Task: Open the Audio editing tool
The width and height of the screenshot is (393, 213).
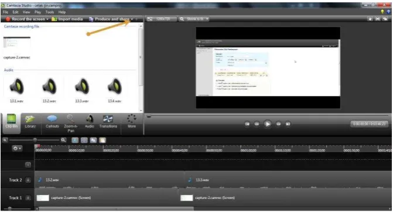Action: pos(89,122)
